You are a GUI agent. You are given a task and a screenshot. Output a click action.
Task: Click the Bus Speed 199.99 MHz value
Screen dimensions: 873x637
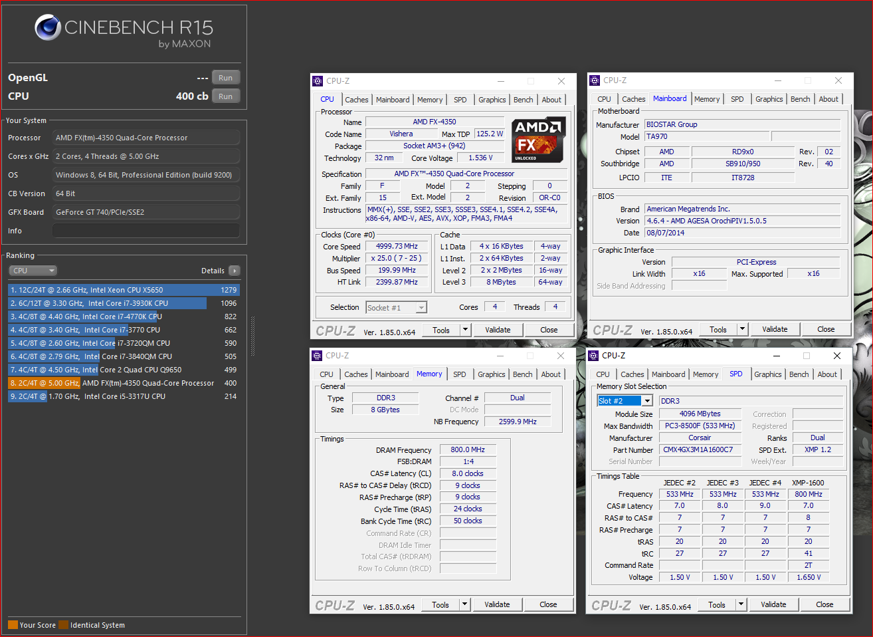pyautogui.click(x=397, y=270)
